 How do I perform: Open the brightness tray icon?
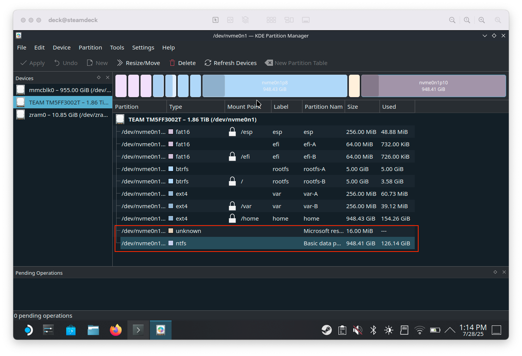[x=389, y=330]
